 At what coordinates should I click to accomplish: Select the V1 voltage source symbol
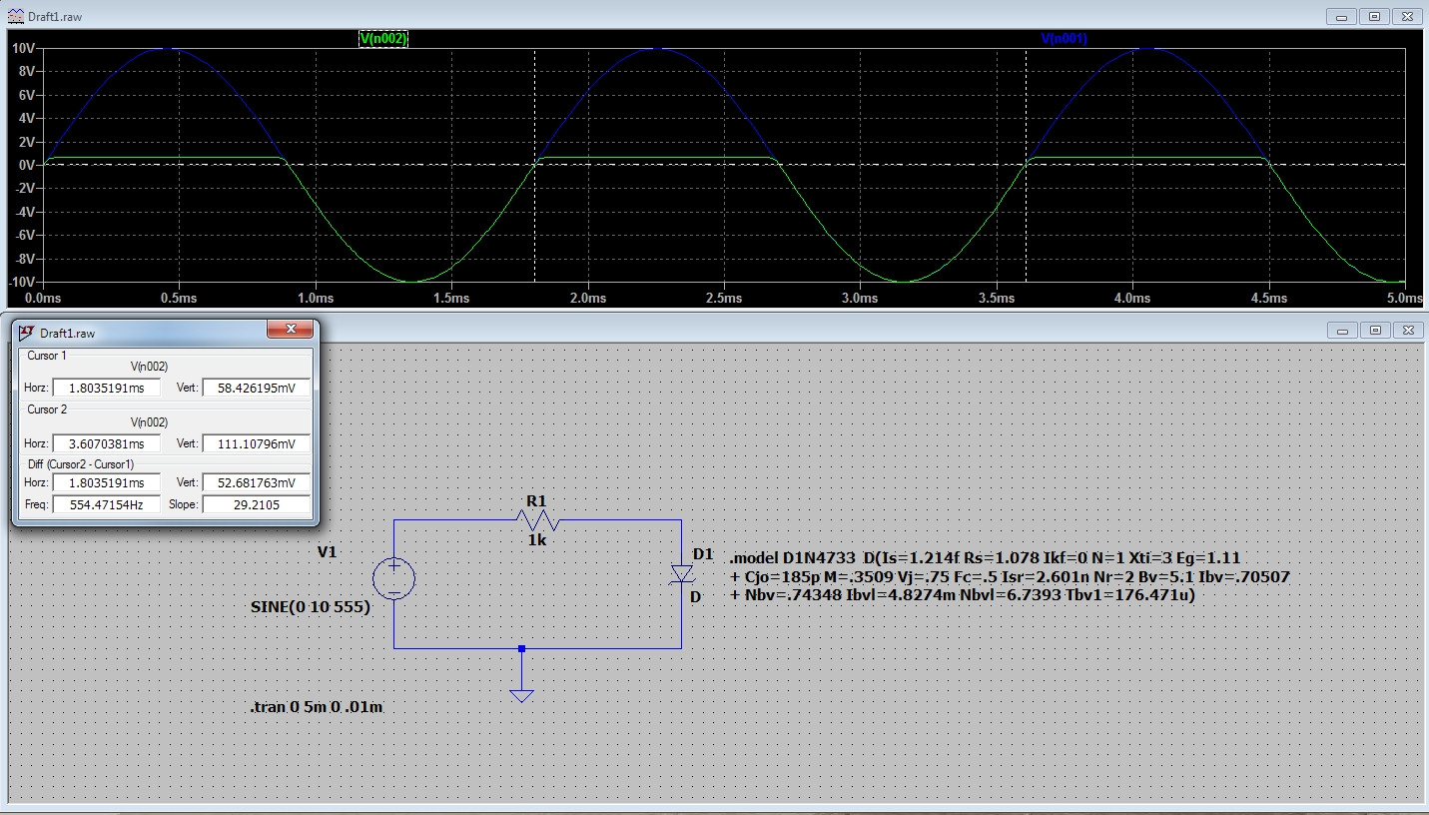click(x=394, y=578)
